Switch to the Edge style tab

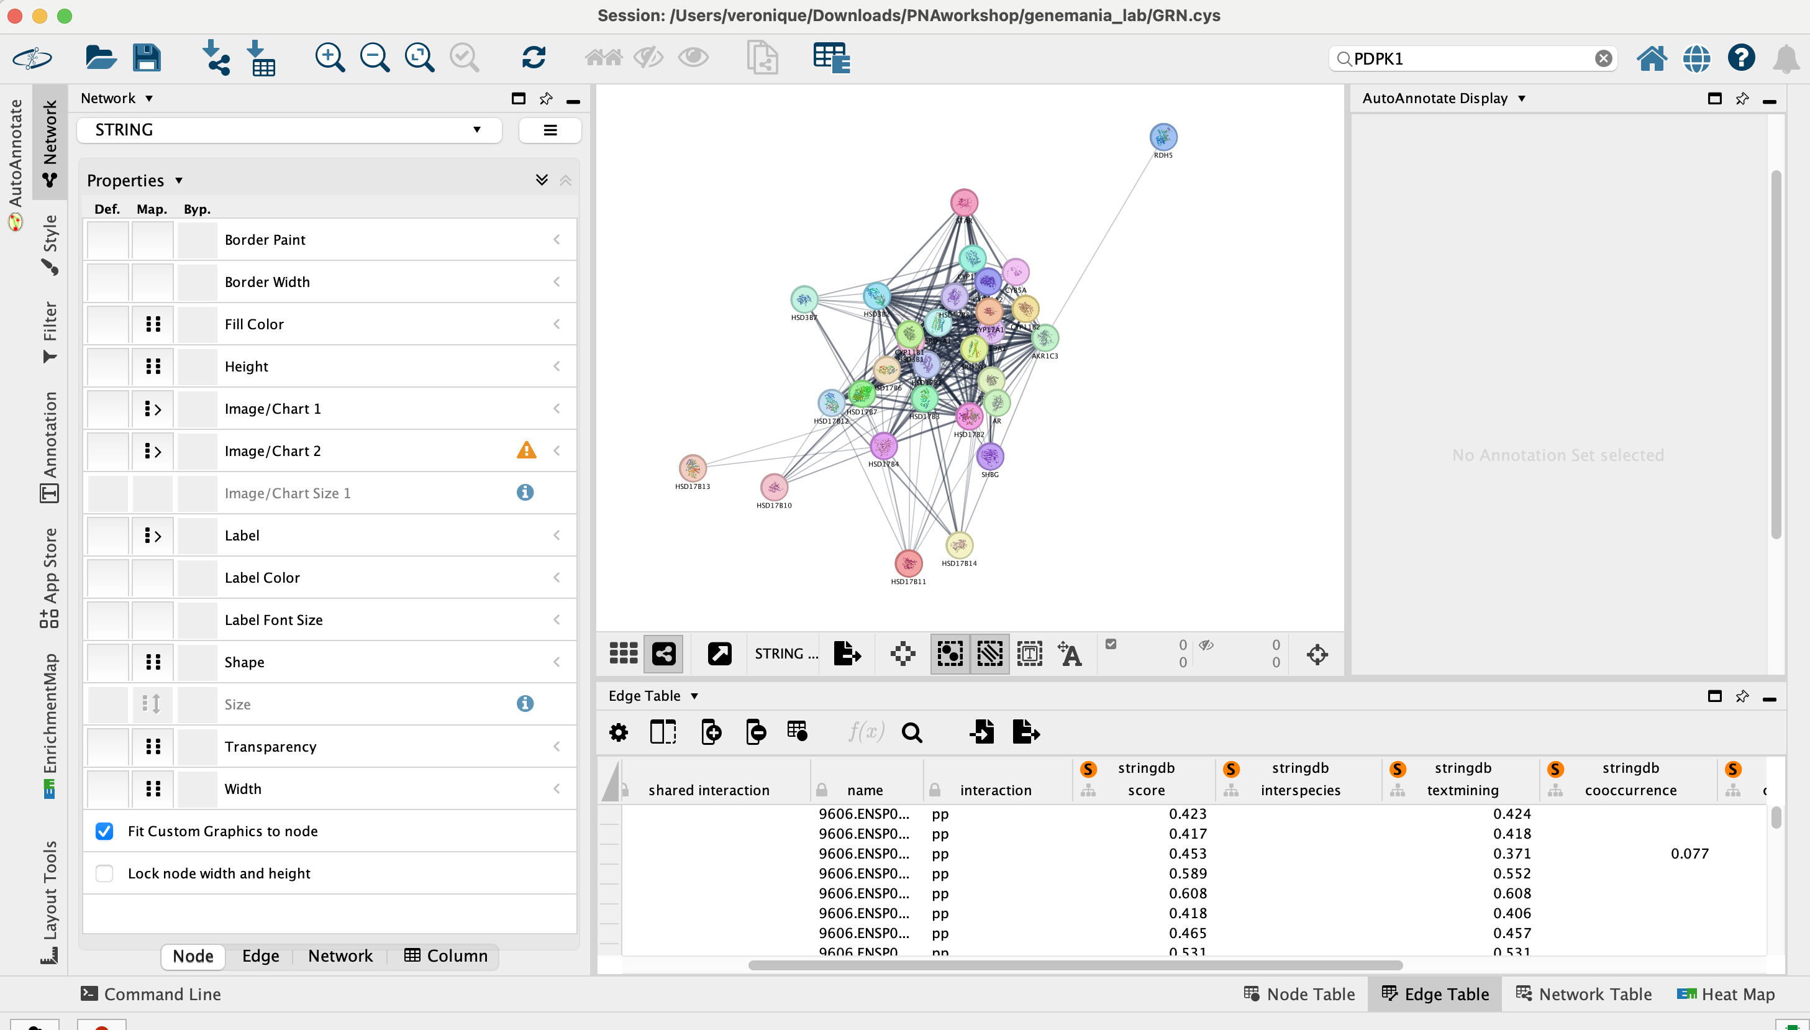coord(260,957)
